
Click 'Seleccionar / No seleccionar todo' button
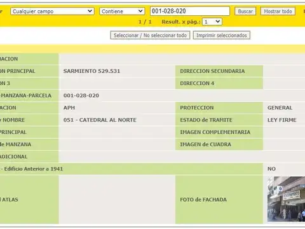click(150, 35)
